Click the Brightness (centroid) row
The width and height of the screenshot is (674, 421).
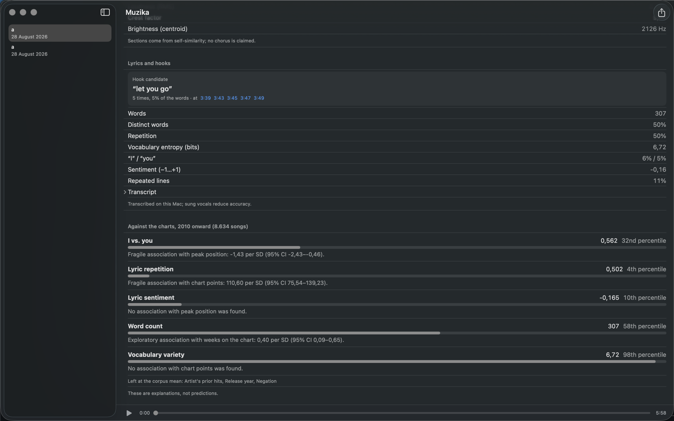tap(397, 29)
